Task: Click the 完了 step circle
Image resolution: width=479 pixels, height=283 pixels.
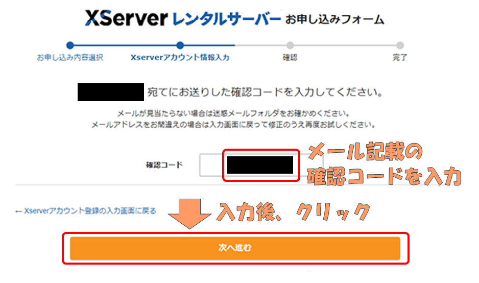Action: coord(400,45)
